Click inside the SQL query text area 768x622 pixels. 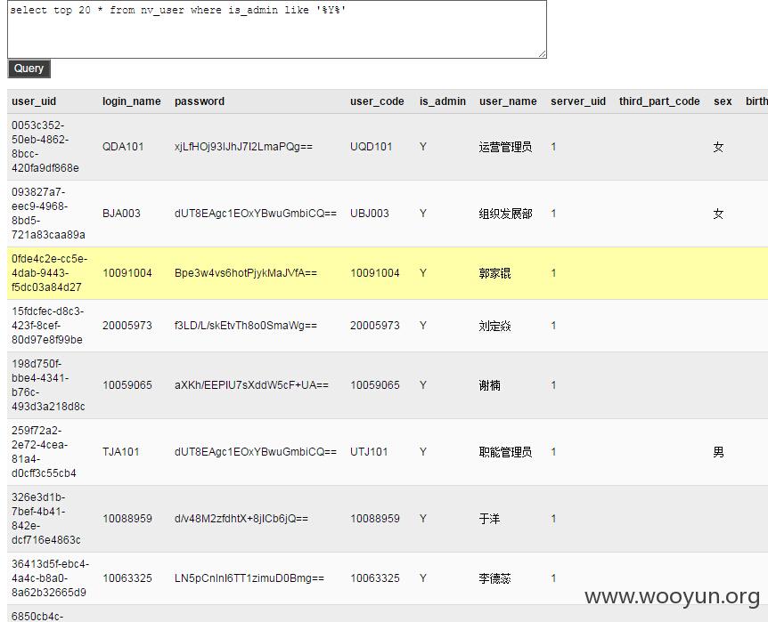click(x=277, y=29)
